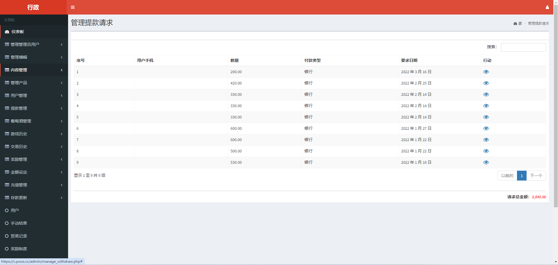The width and height of the screenshot is (558, 265).
Task: Focus the 搜索 search input field
Action: (x=523, y=47)
